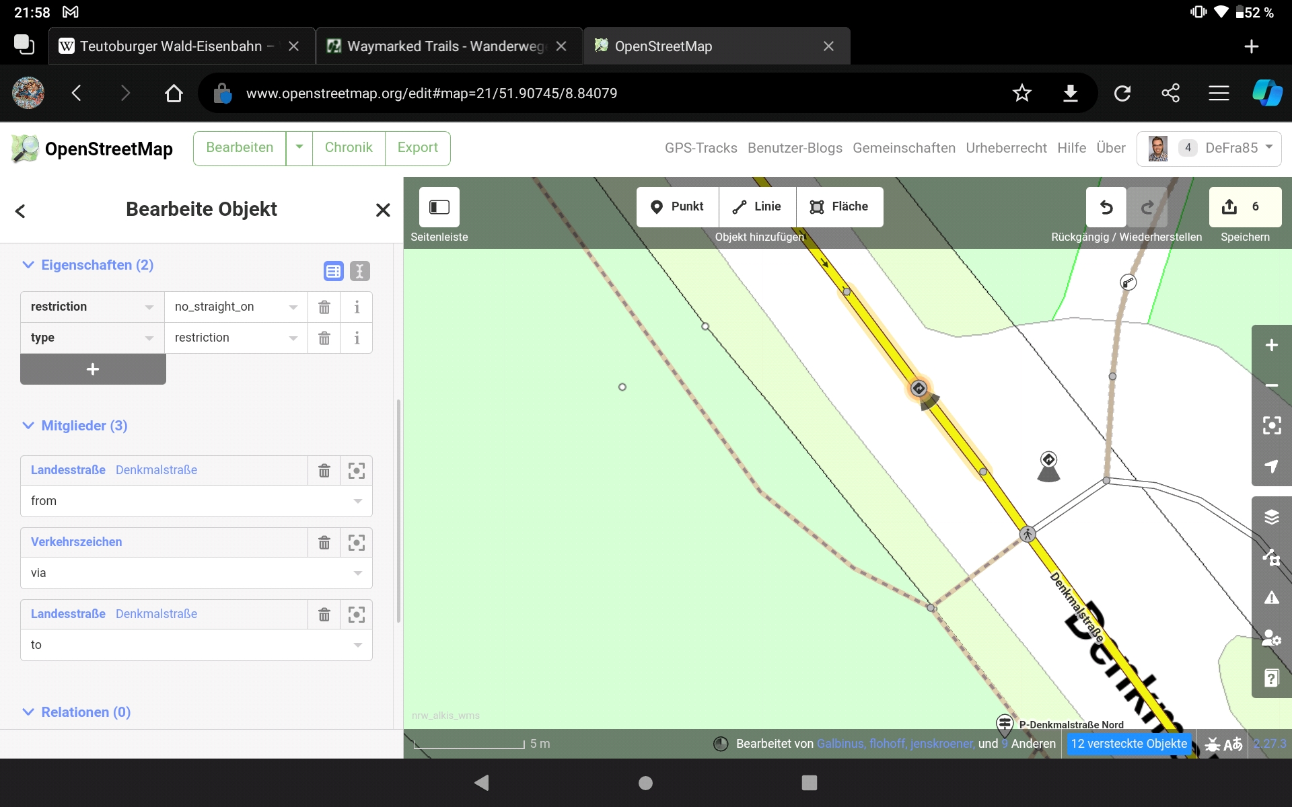The image size is (1292, 807).
Task: Zoom to selected object icon
Action: (x=1271, y=425)
